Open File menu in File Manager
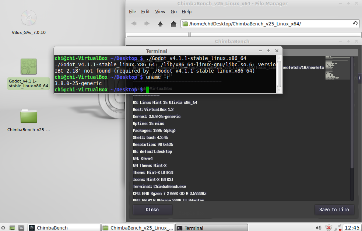The image size is (362, 231). click(x=132, y=11)
